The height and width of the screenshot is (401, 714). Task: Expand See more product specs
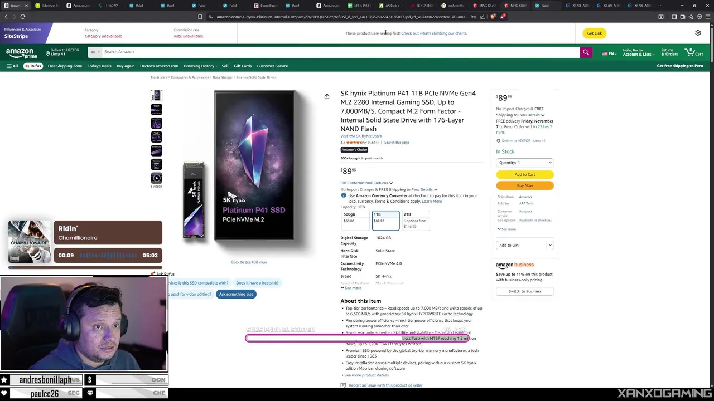coord(351,288)
